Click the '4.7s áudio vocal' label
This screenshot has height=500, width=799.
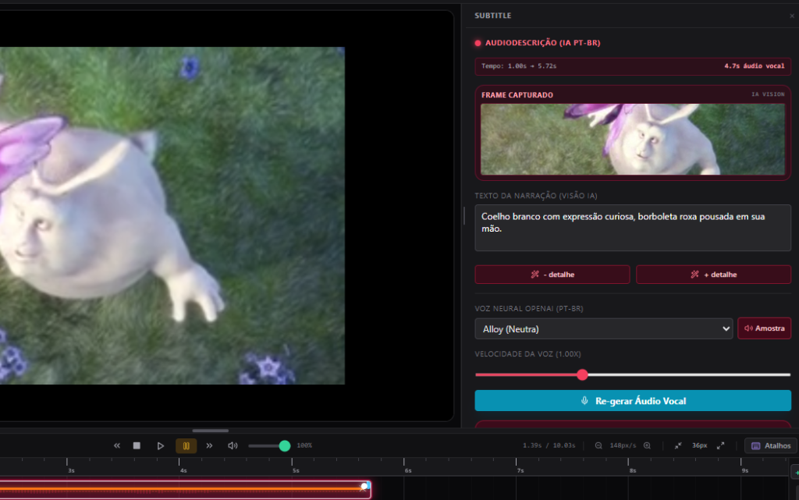tap(755, 66)
